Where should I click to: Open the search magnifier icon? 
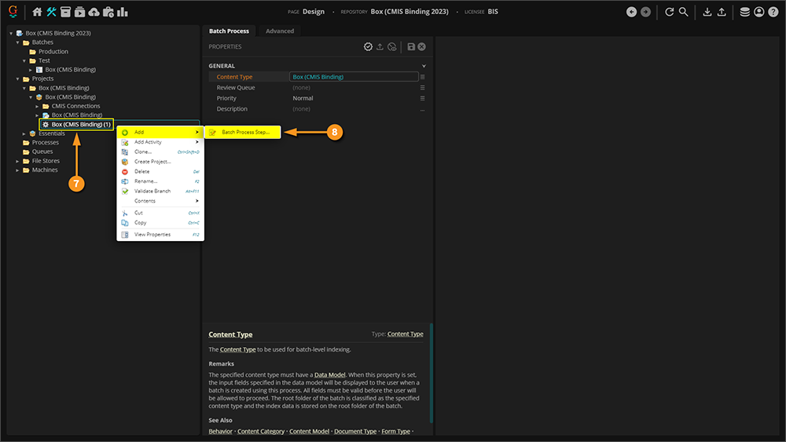pyautogui.click(x=684, y=12)
